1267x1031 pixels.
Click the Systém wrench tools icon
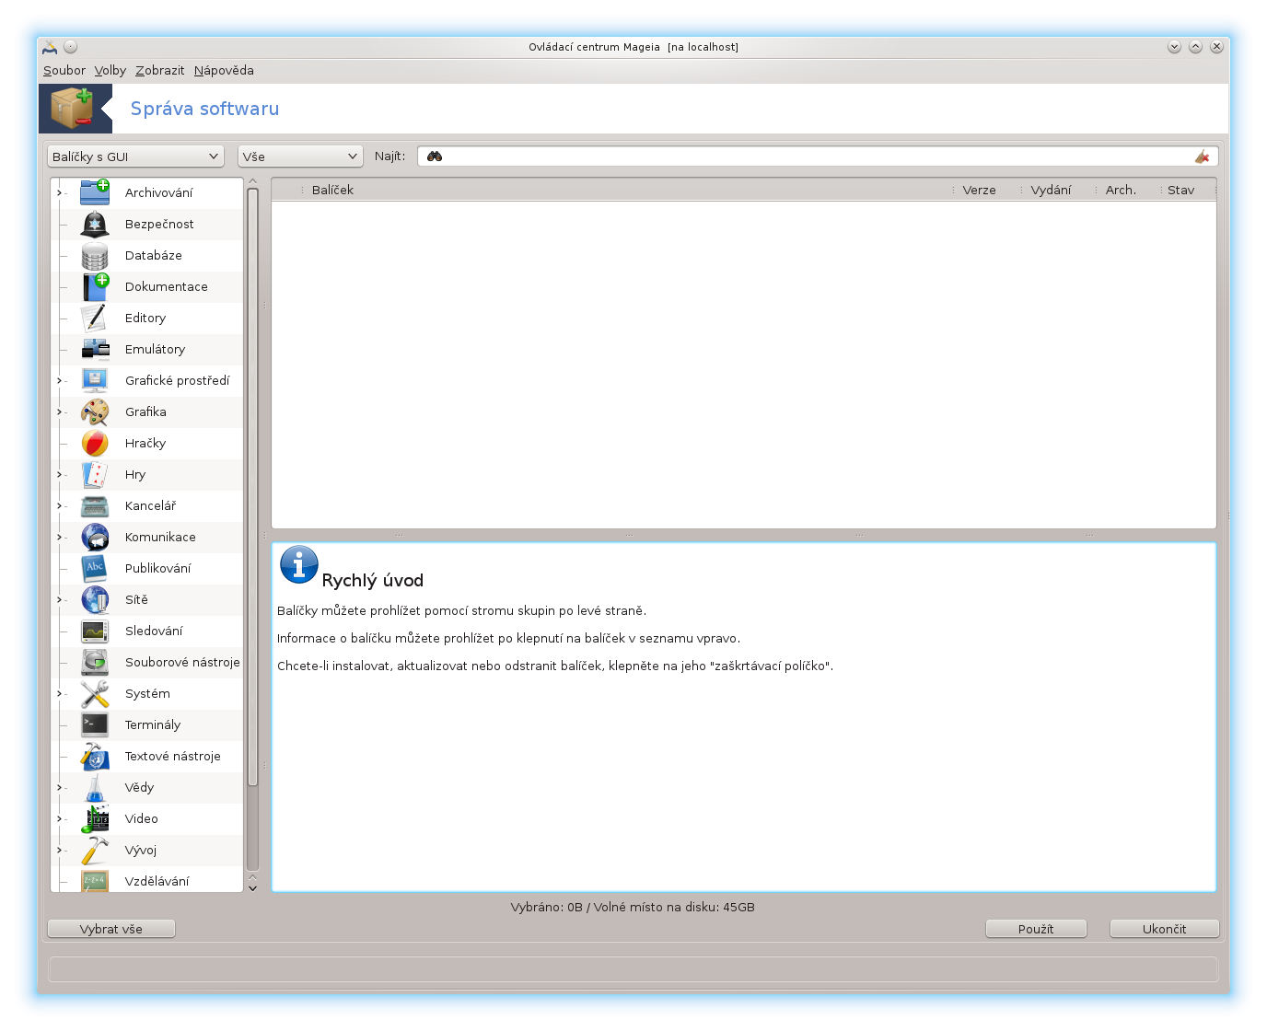(95, 693)
